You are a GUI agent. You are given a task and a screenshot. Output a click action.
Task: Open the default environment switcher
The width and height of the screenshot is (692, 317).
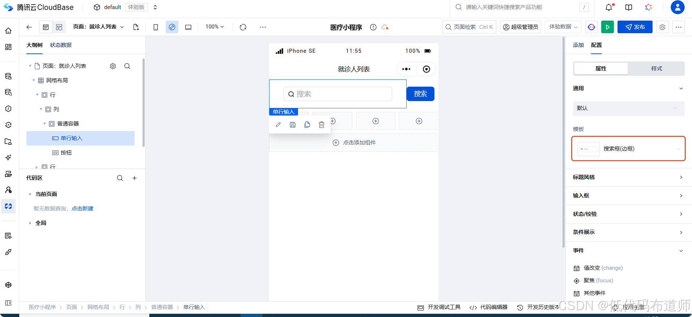click(x=126, y=7)
